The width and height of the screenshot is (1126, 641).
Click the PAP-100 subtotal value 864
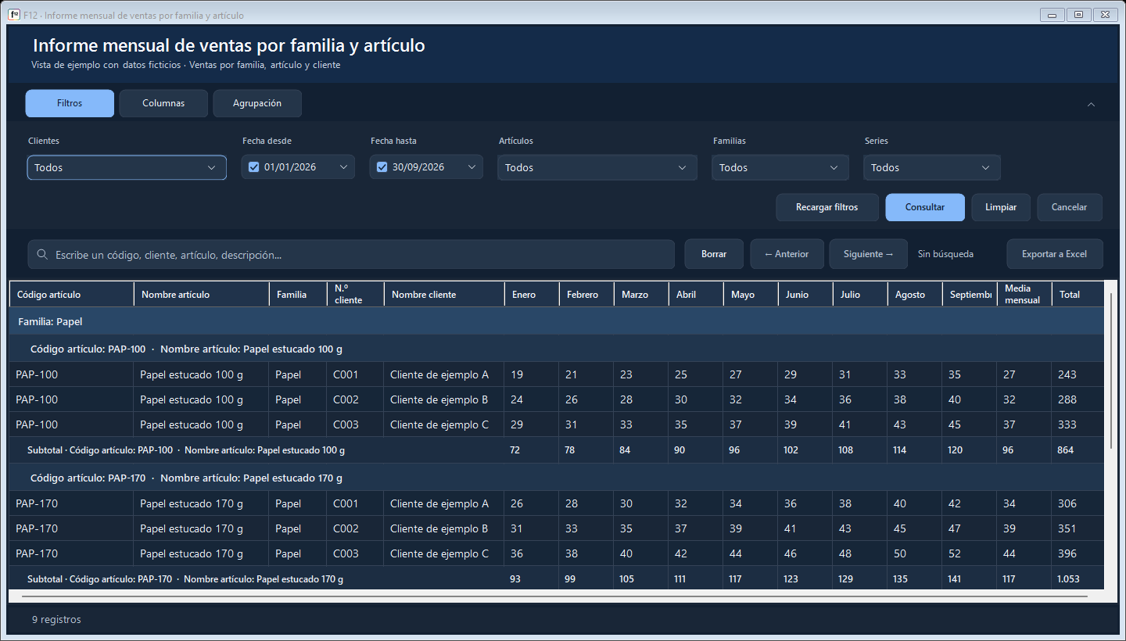[1065, 450]
